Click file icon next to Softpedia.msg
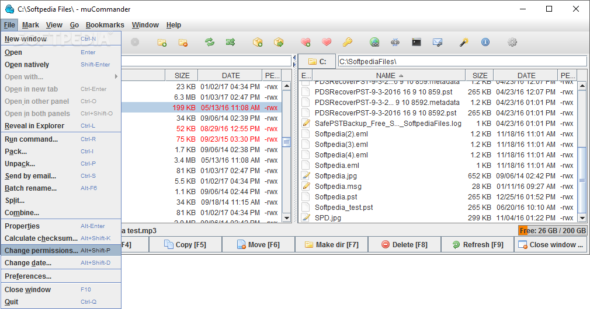Image resolution: width=590 pixels, height=309 pixels. click(306, 186)
